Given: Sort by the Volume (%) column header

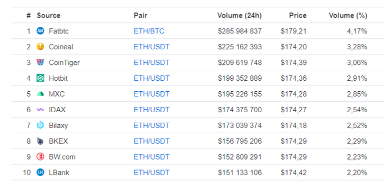Looking at the screenshot, I should [x=348, y=15].
